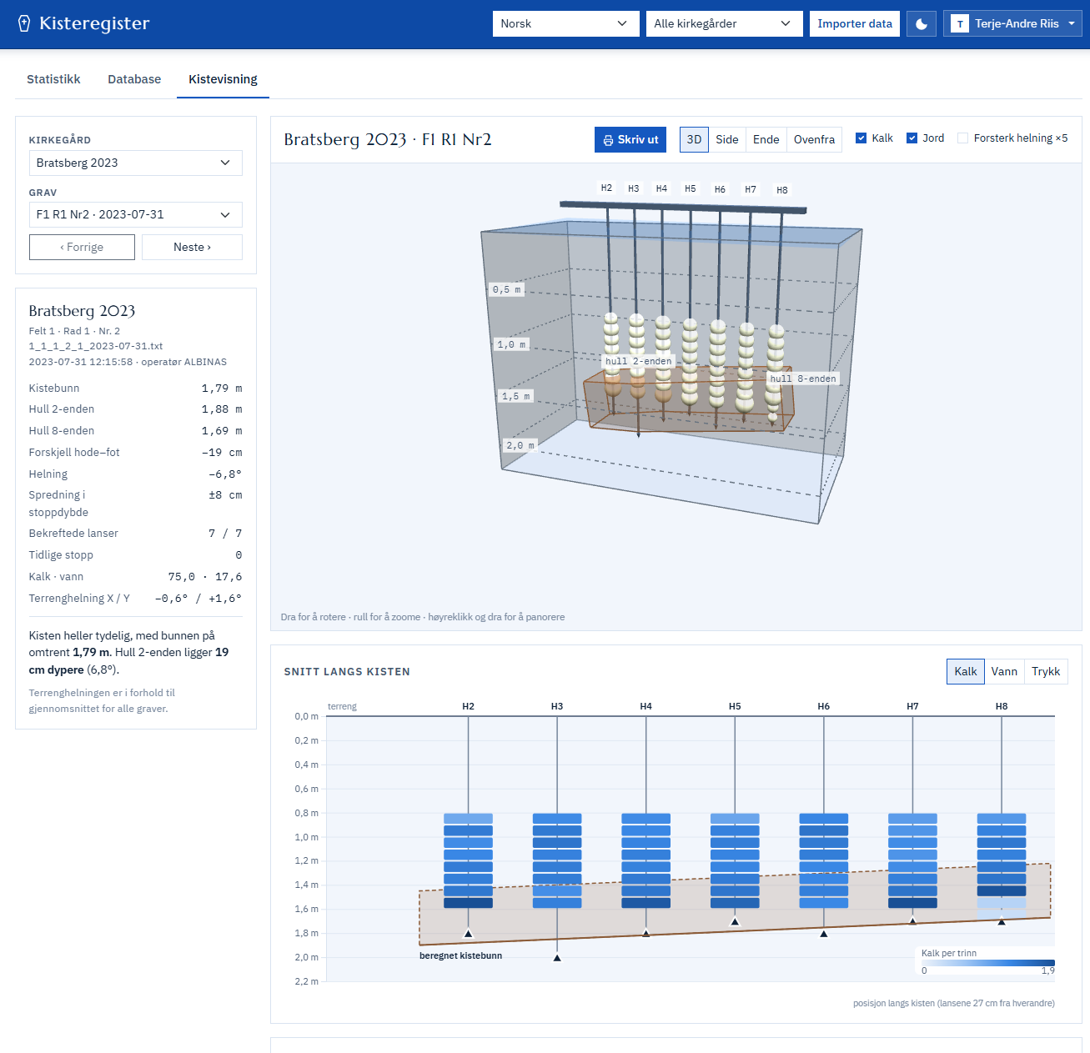Viewport: 1090px width, 1053px height.
Task: Toggle the Jord checkbox
Action: tap(912, 138)
